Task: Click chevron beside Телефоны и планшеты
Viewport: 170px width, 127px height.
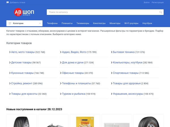Action: tap(61, 84)
